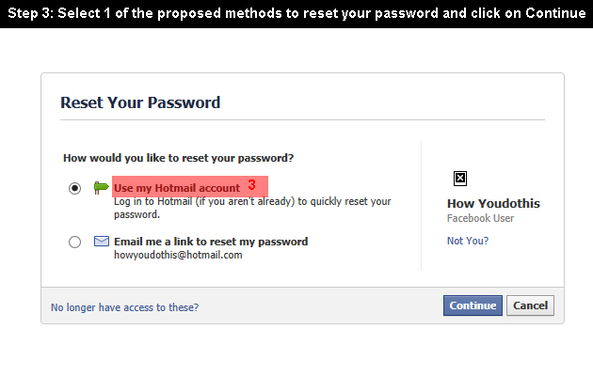Select the Hotmail account radio button
The height and width of the screenshot is (376, 593).
pyautogui.click(x=75, y=188)
